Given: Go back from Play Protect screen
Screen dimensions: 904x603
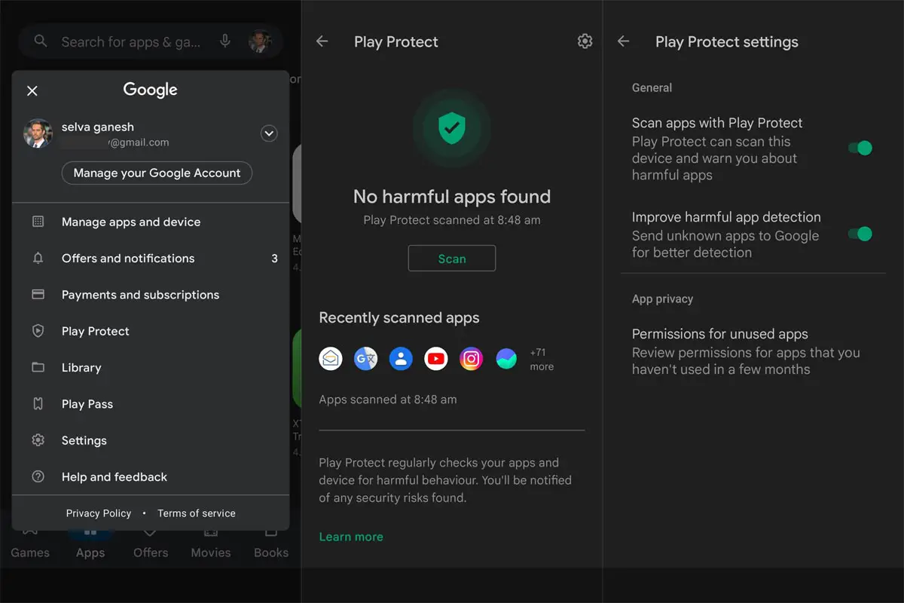Looking at the screenshot, I should coord(322,41).
